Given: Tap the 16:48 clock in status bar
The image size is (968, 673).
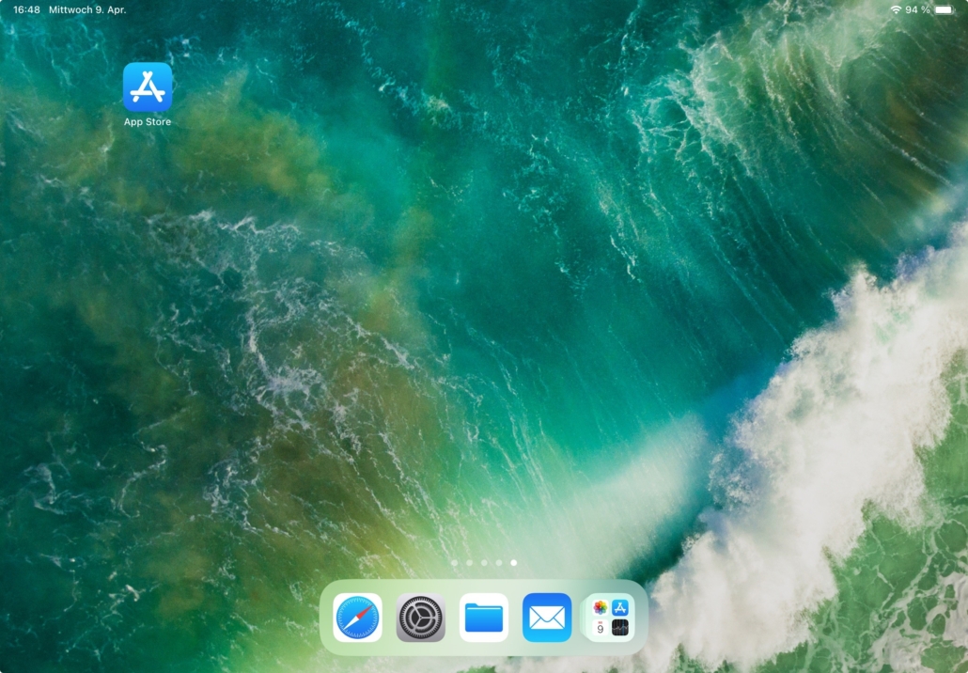Looking at the screenshot, I should (26, 9).
